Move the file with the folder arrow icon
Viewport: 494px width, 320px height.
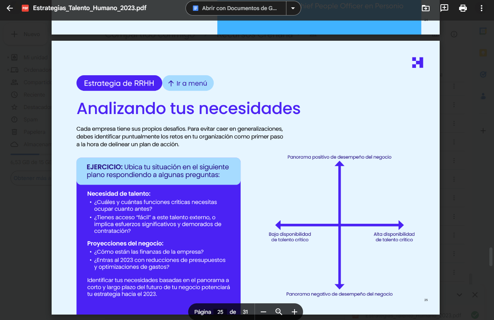click(x=425, y=7)
